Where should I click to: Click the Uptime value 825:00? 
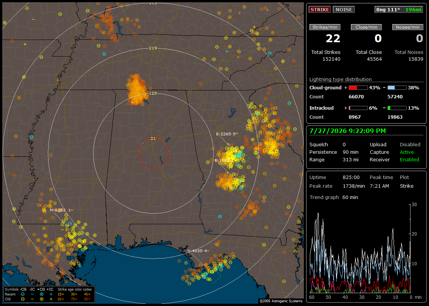point(351,177)
